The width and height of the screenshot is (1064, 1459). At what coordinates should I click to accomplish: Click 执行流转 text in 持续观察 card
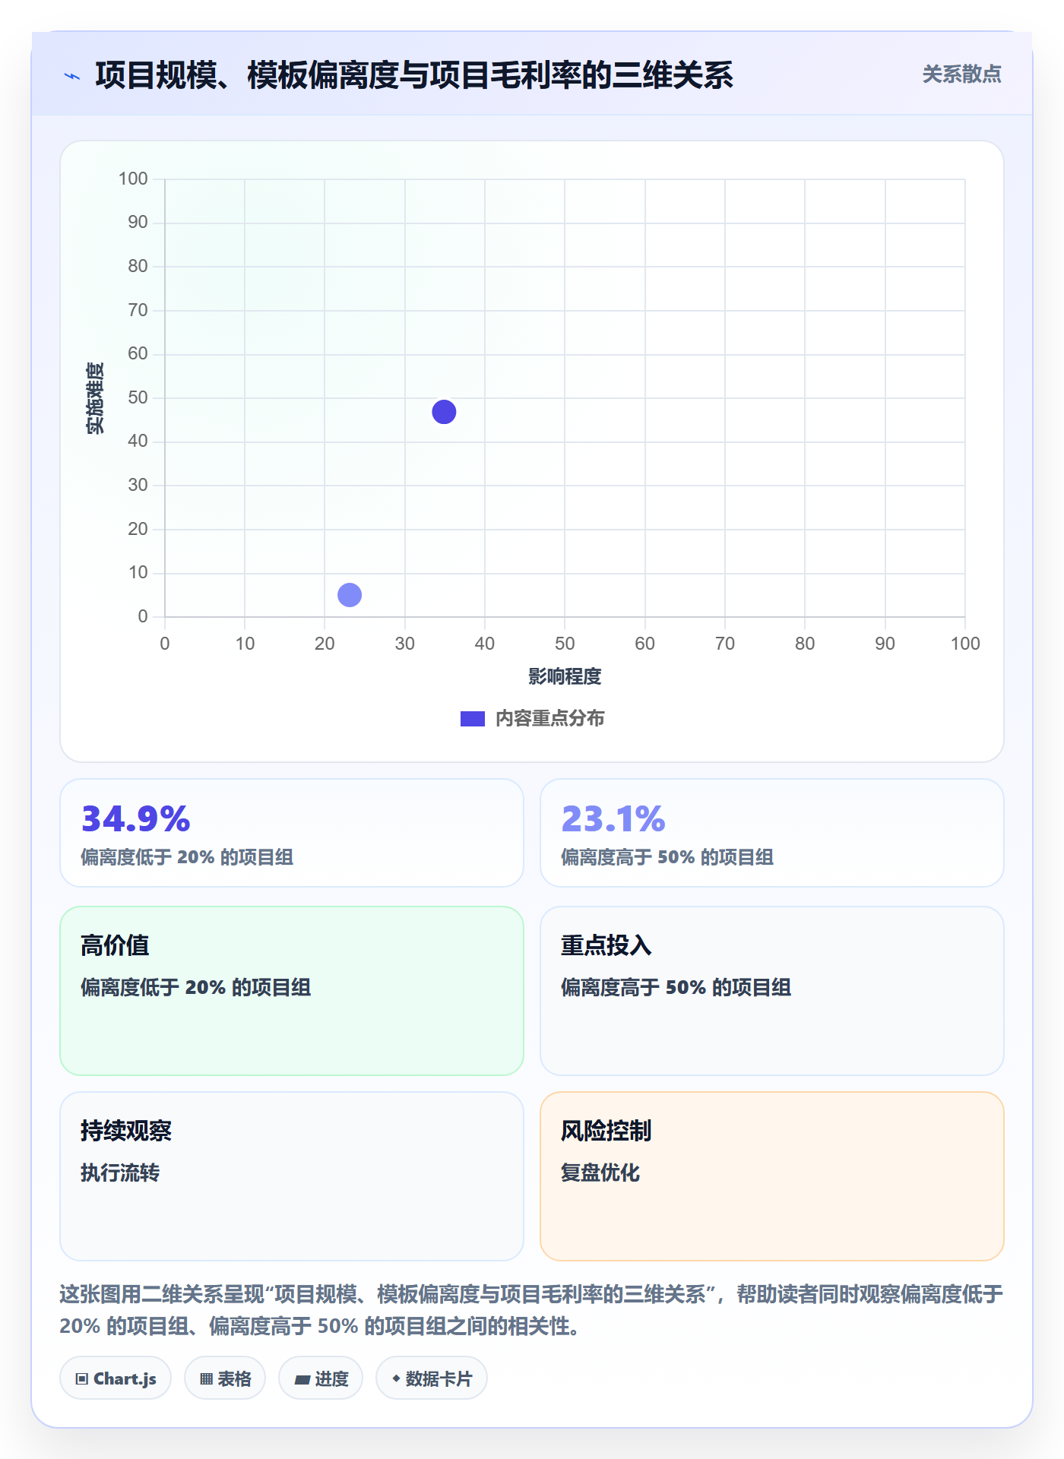pyautogui.click(x=120, y=1173)
